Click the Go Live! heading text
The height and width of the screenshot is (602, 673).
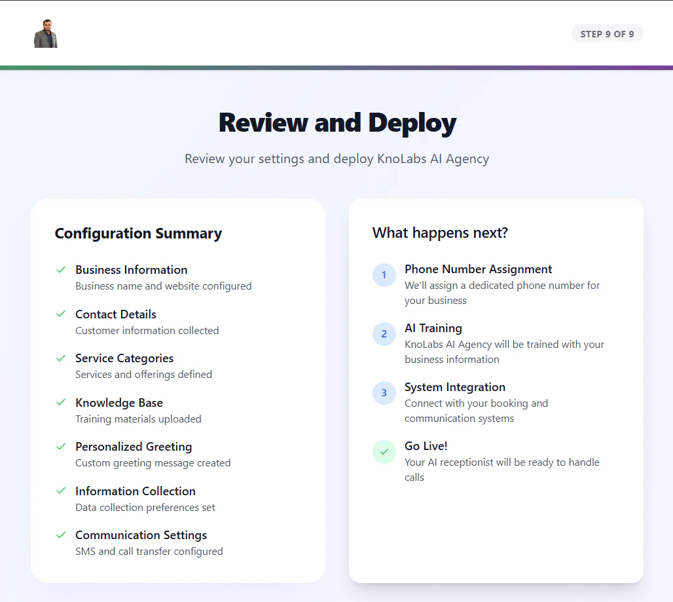426,445
